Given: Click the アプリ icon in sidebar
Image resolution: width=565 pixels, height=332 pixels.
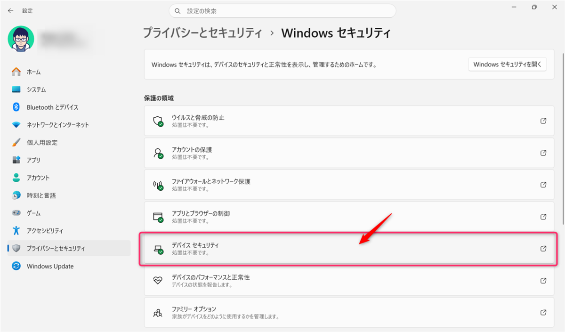Looking at the screenshot, I should click(x=16, y=160).
